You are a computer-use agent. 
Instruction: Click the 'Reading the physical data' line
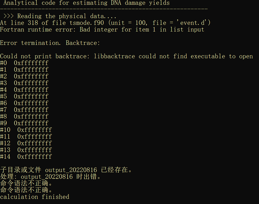pos(60,16)
